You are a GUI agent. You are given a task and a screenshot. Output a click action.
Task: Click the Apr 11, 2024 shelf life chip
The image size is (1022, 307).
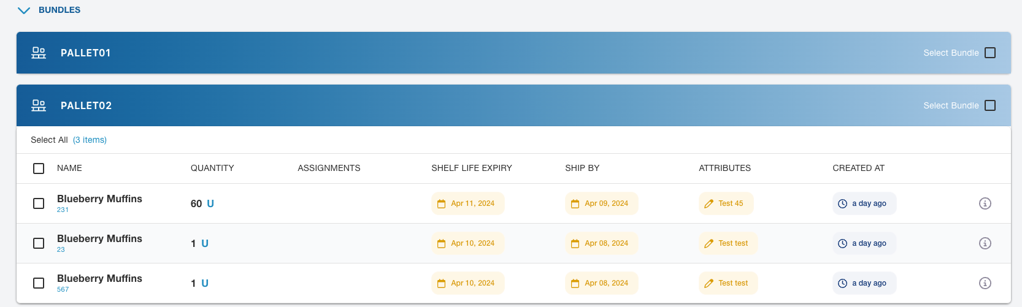467,203
